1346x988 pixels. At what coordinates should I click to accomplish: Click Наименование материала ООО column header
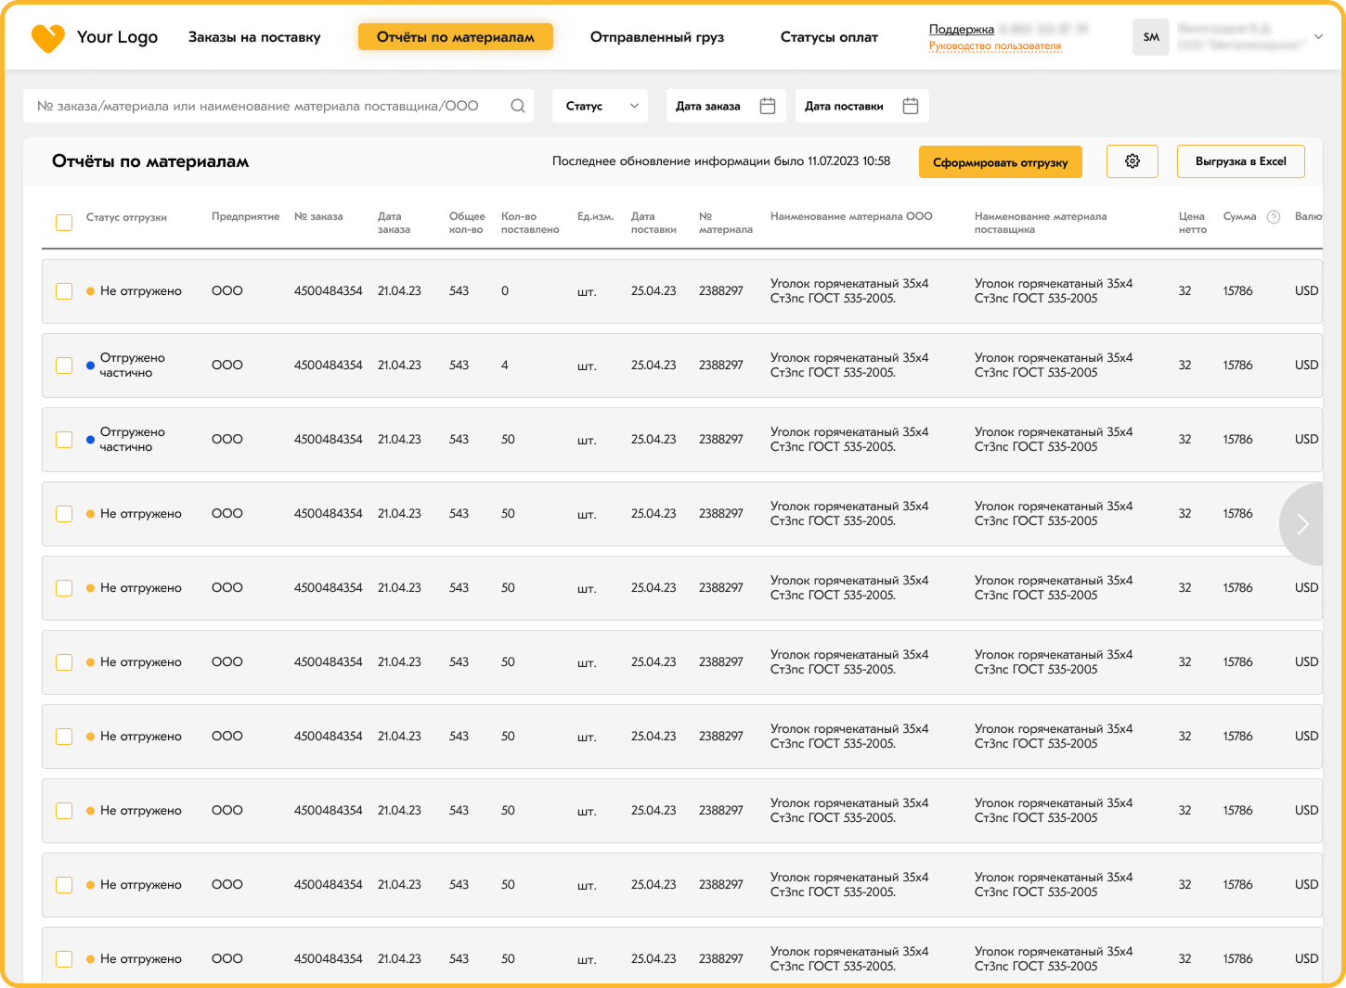pyautogui.click(x=851, y=216)
